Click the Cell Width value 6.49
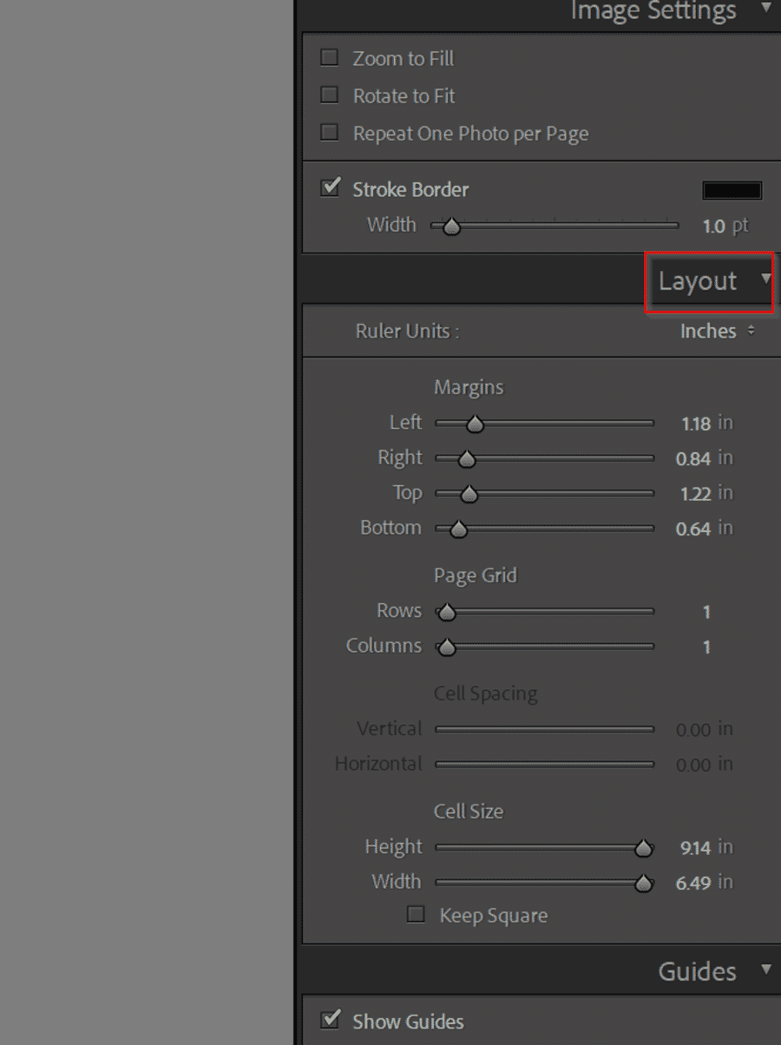Screen dimensions: 781x1045 coord(693,884)
